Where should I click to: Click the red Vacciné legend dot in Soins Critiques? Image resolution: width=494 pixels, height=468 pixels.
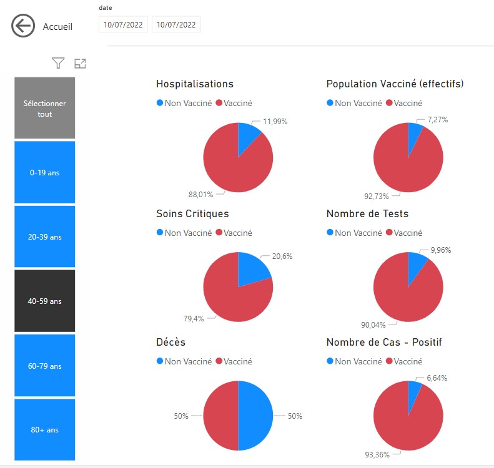click(x=219, y=233)
